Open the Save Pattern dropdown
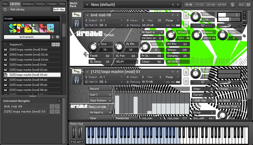The width and height of the screenshot is (253, 145). pos(100,101)
